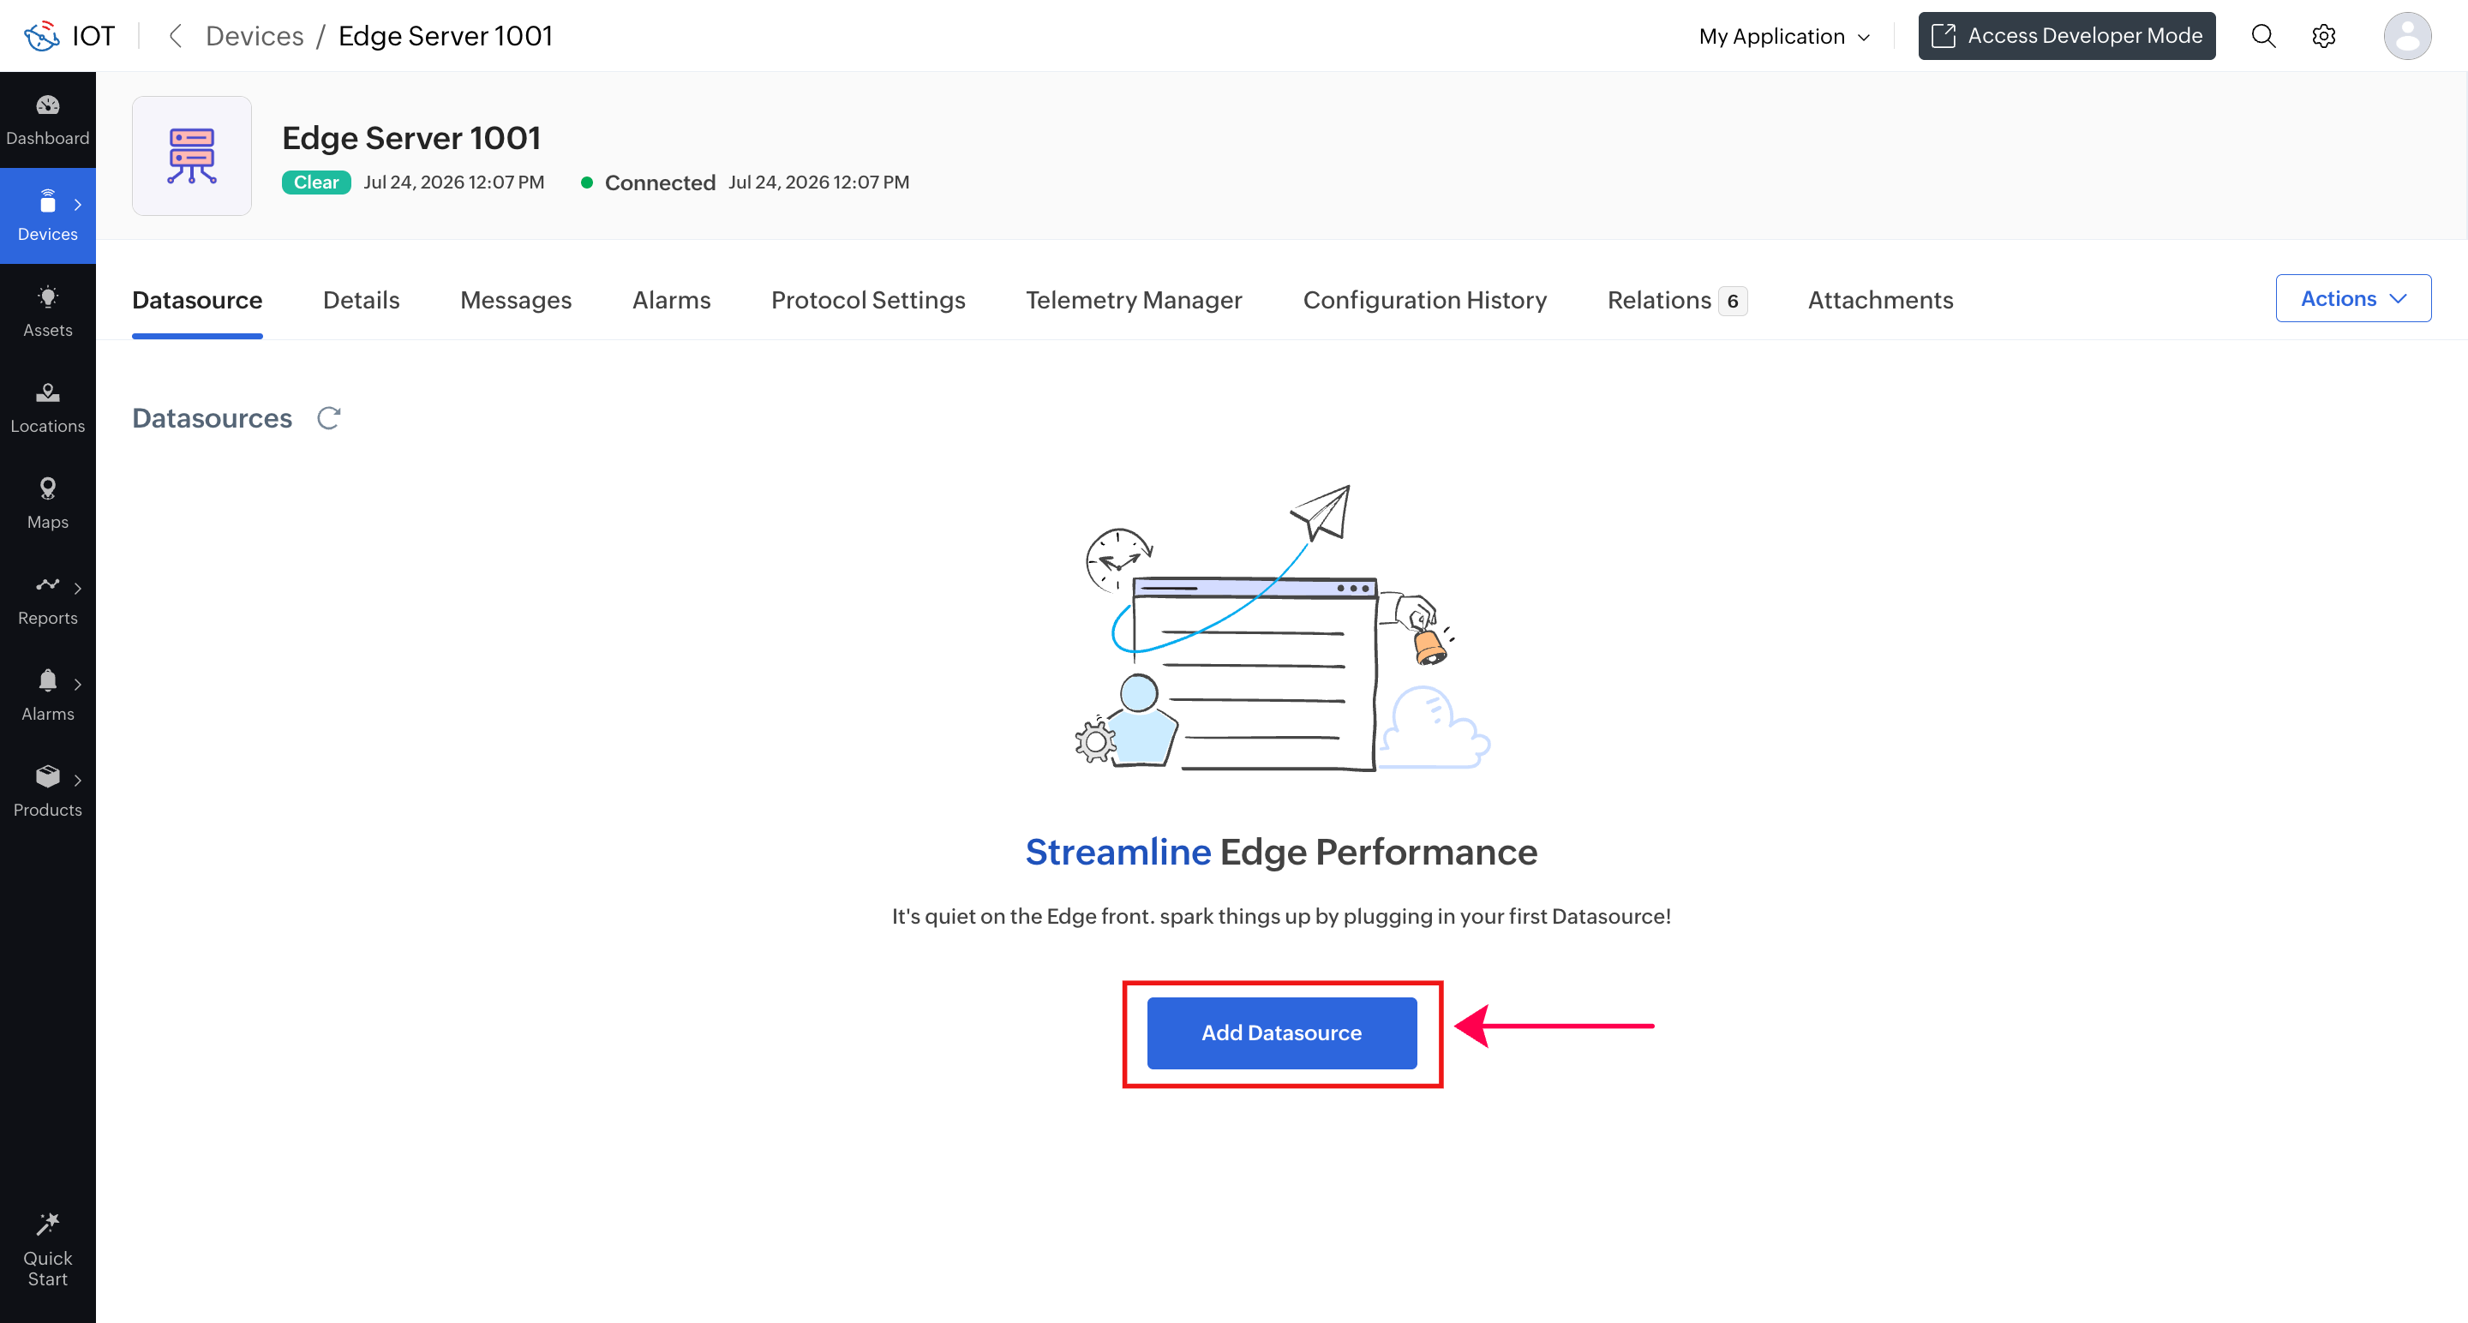Switch to the Protocol Settings tab
2468x1323 pixels.
pos(868,300)
